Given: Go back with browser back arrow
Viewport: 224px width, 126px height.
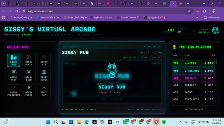Looking at the screenshot, I should pos(4,11).
